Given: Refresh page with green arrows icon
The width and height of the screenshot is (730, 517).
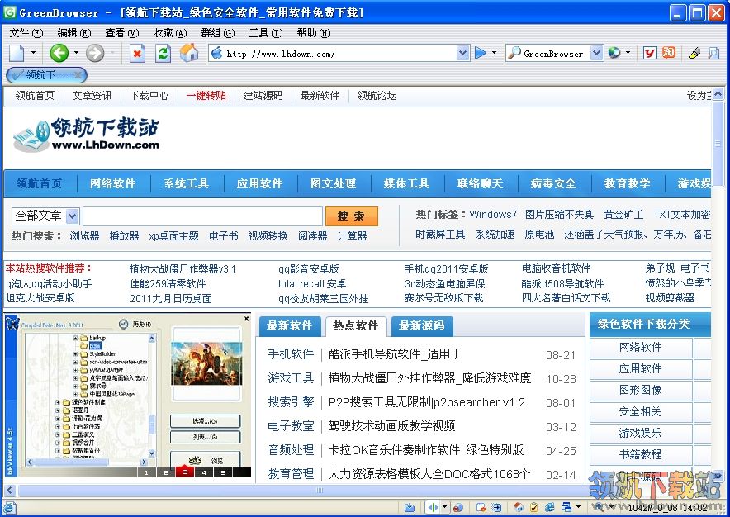Looking at the screenshot, I should pyautogui.click(x=163, y=54).
